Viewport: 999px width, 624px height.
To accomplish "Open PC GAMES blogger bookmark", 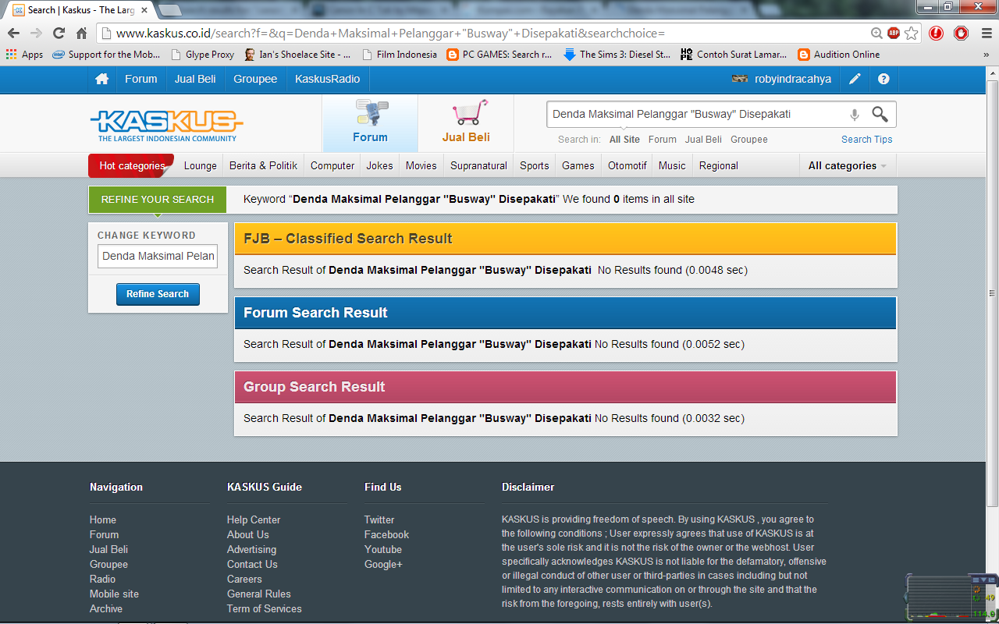I will (x=499, y=55).
